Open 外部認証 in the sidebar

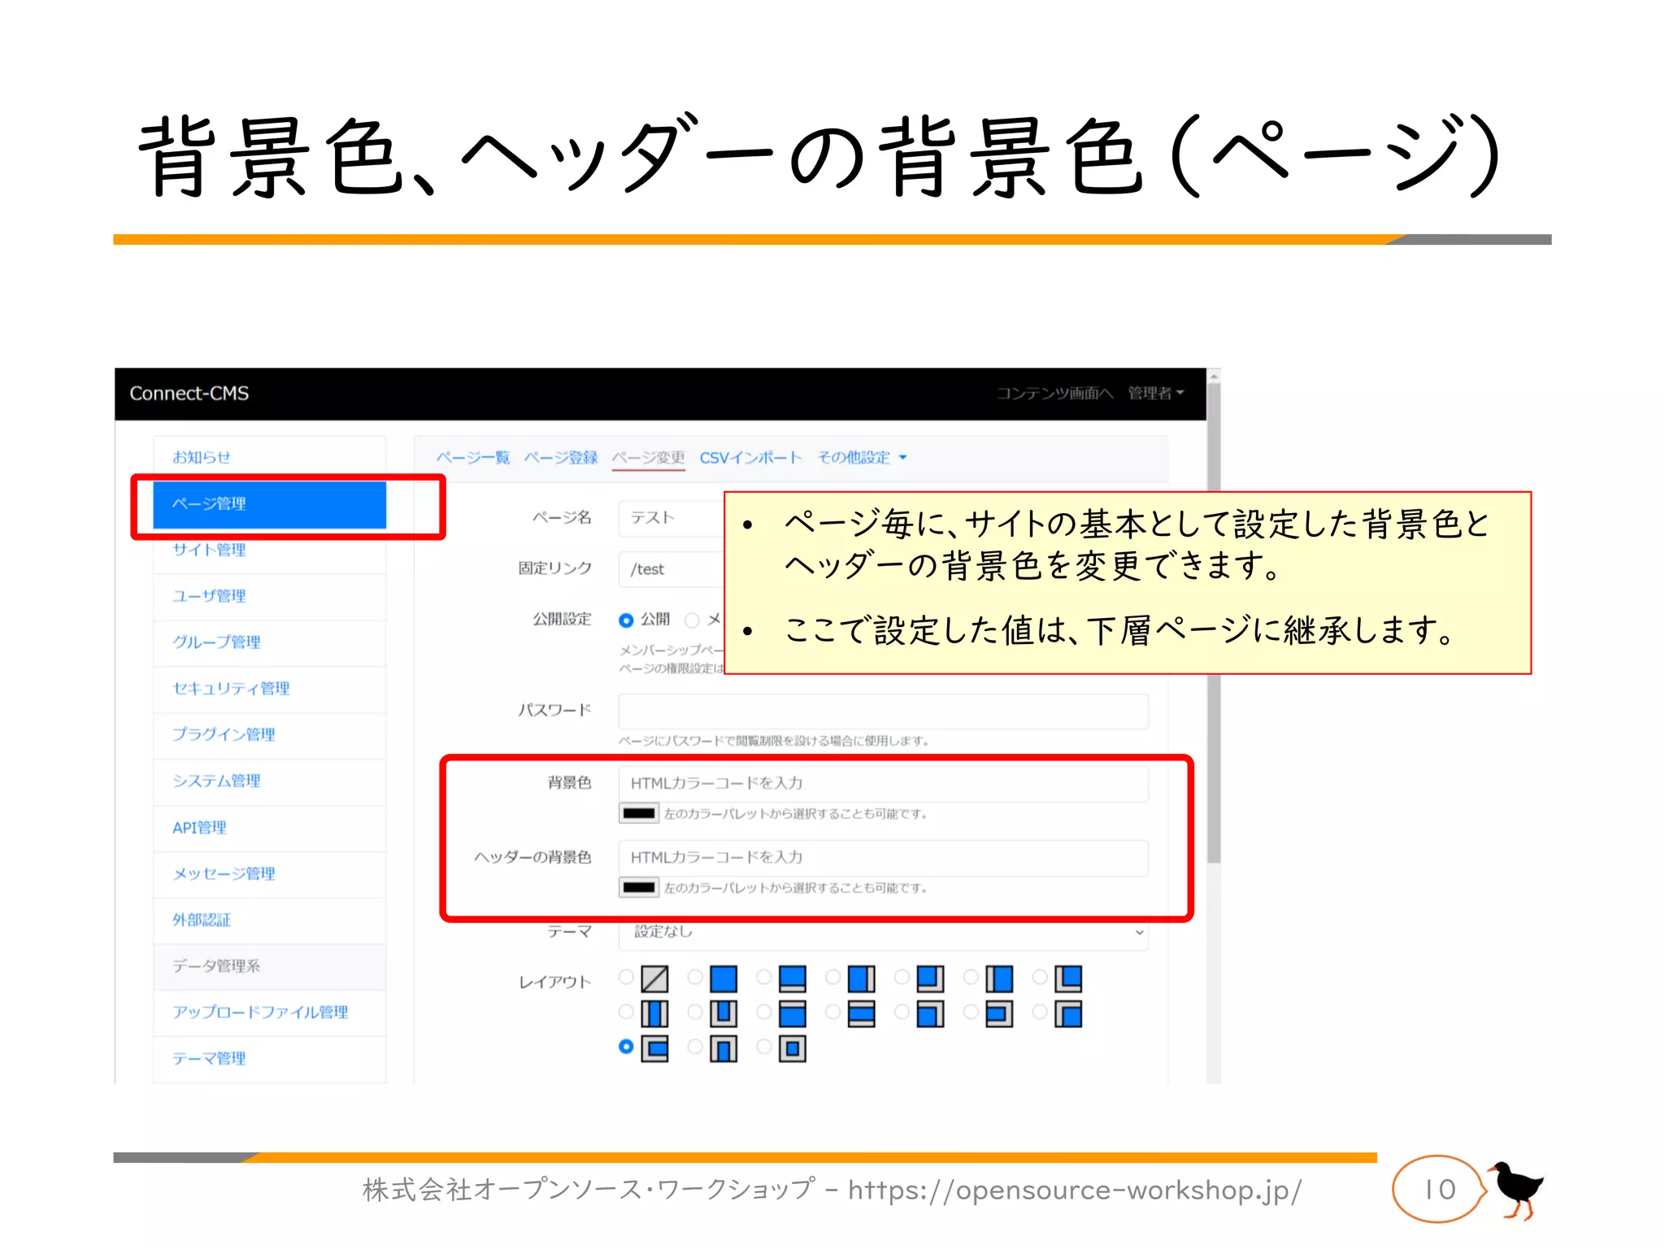point(269,920)
